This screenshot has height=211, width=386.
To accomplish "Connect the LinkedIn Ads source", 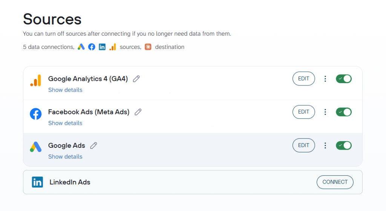I will [x=335, y=182].
